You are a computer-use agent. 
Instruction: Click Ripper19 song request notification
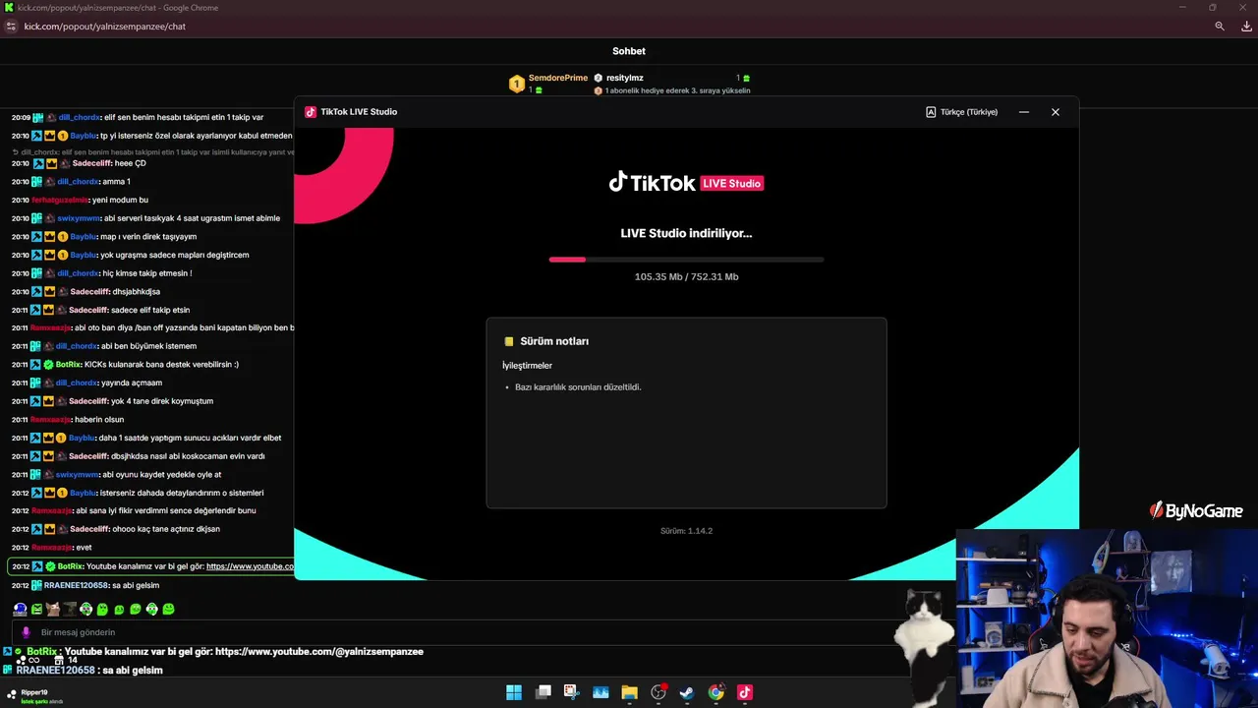pyautogui.click(x=33, y=695)
